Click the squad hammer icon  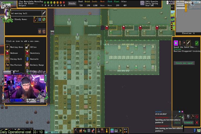click(193, 117)
